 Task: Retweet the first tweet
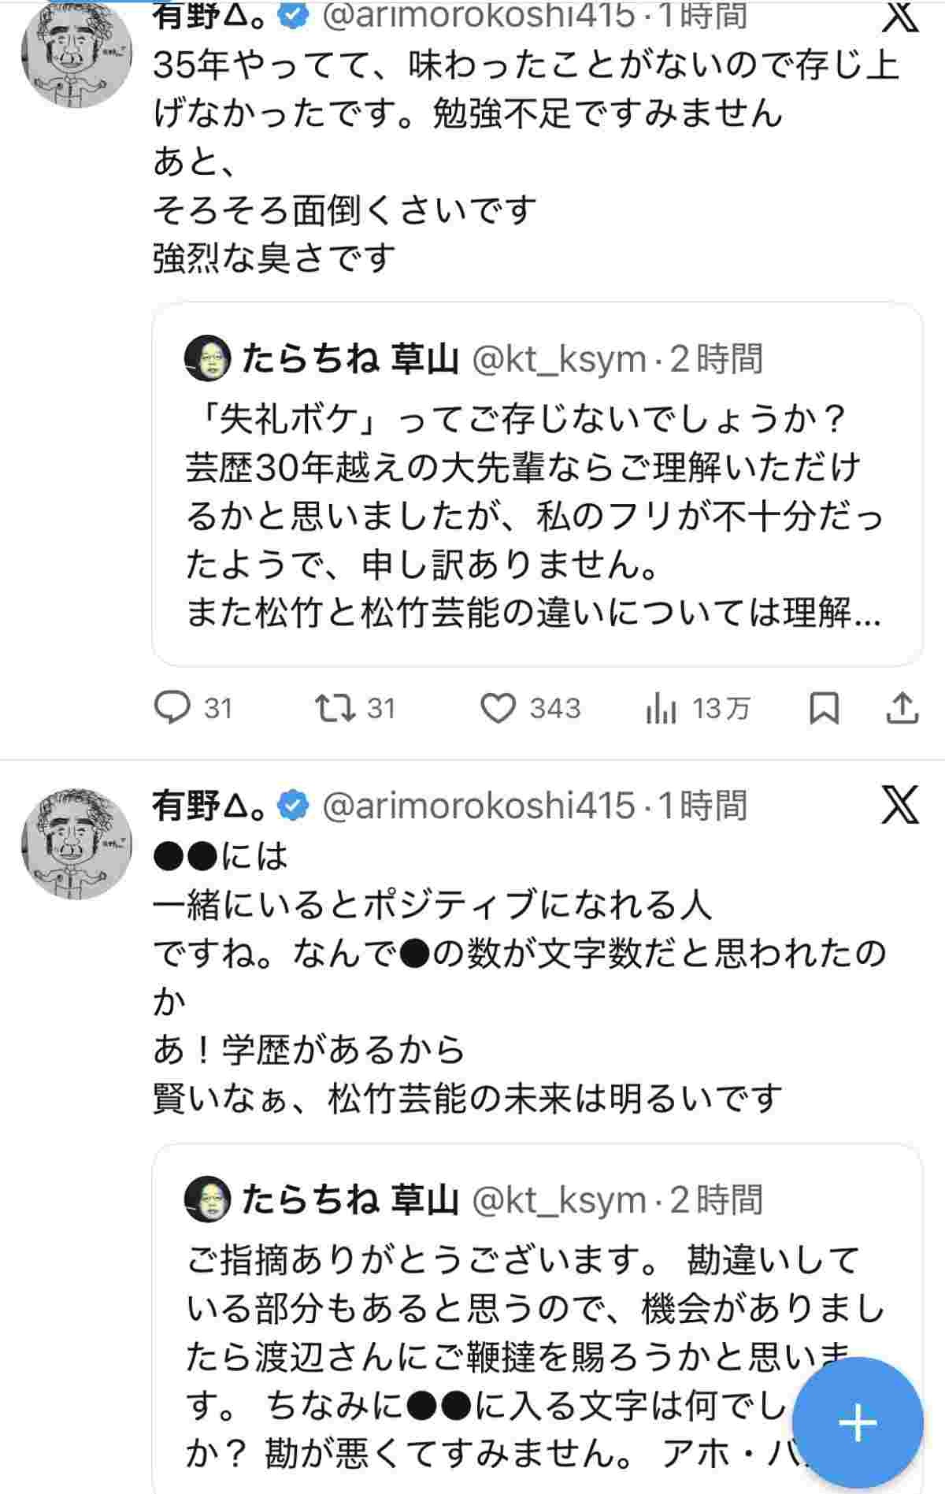point(333,708)
